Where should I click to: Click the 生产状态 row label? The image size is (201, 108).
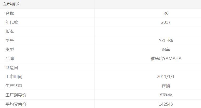(x=14, y=86)
